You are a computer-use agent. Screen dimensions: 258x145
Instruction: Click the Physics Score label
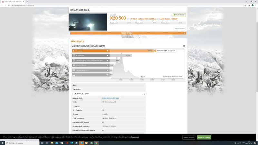(139, 23)
